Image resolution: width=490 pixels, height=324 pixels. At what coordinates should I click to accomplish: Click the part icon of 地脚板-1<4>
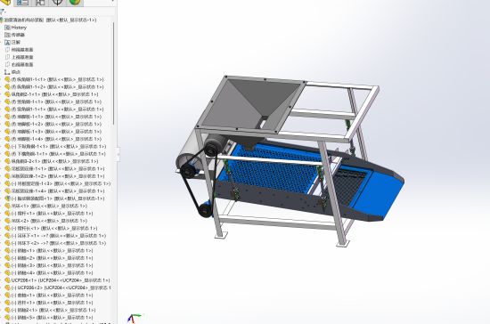click(x=7, y=139)
